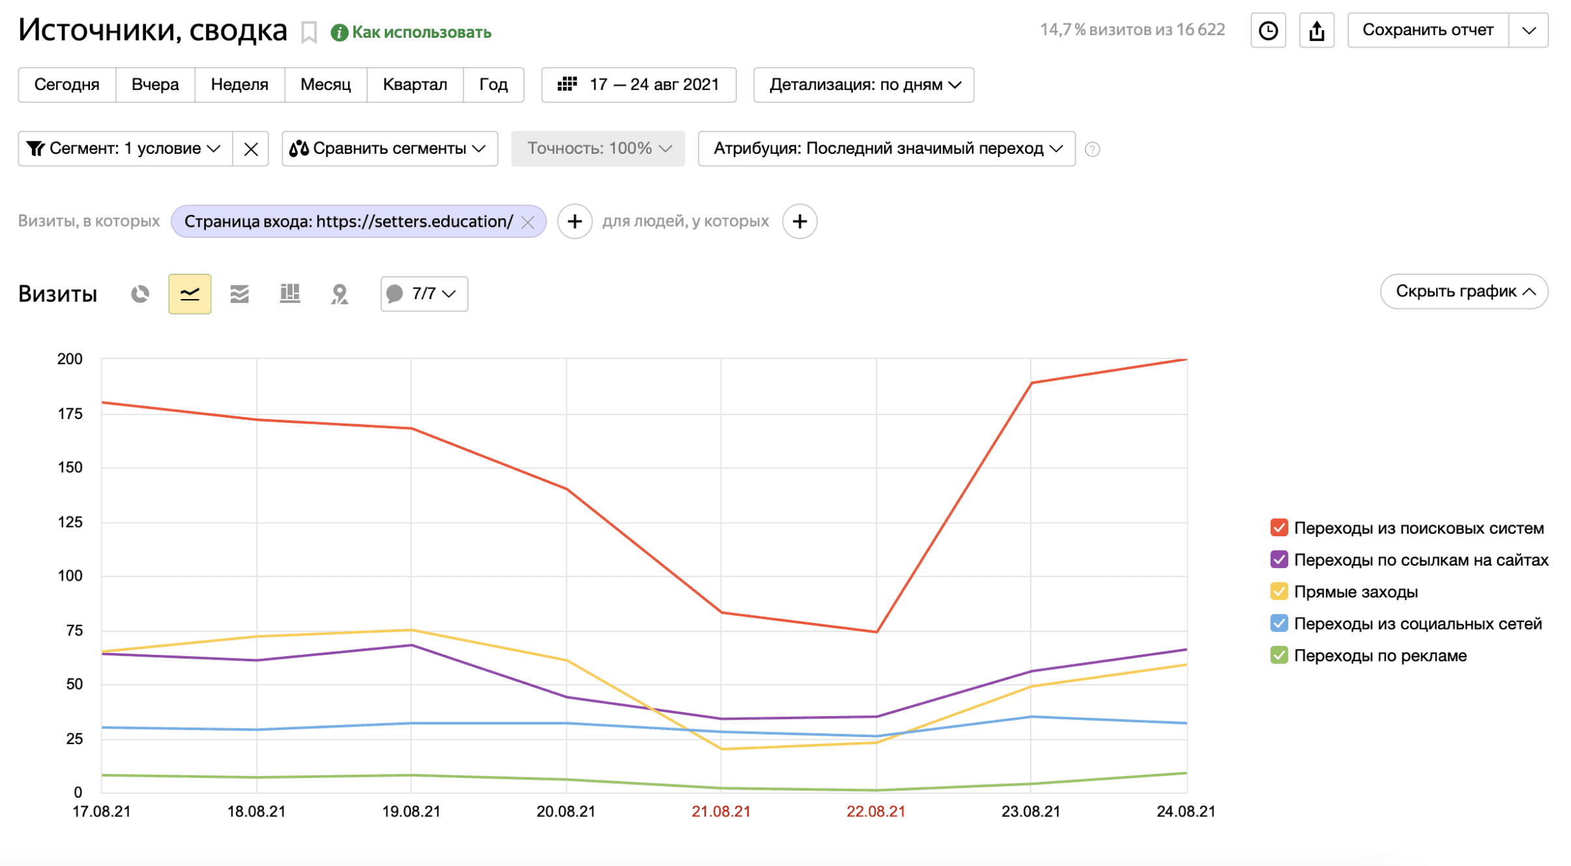Click the bookmark icon beside the title
The image size is (1571, 866).
pos(309,32)
